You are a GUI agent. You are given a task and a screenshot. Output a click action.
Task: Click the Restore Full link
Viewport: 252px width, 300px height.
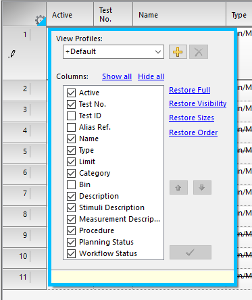(x=189, y=90)
